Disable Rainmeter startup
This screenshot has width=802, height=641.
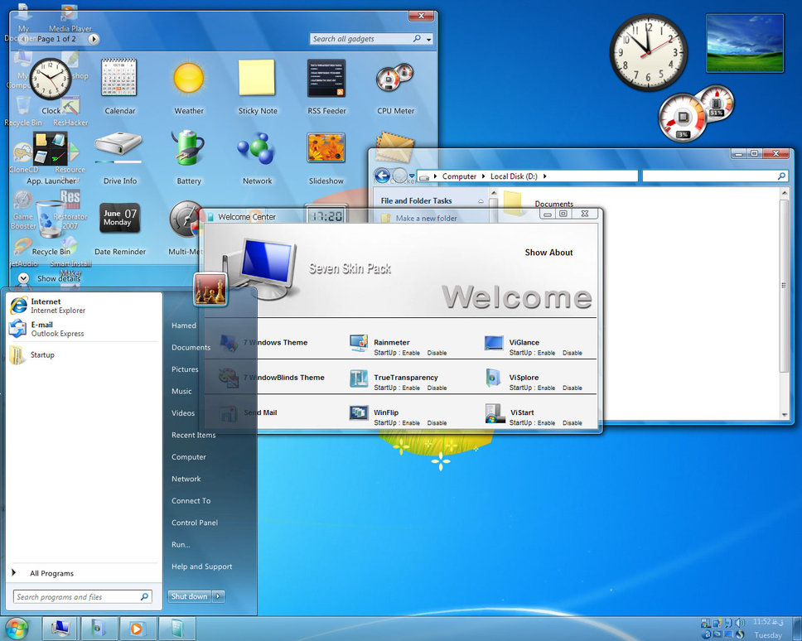click(x=437, y=353)
